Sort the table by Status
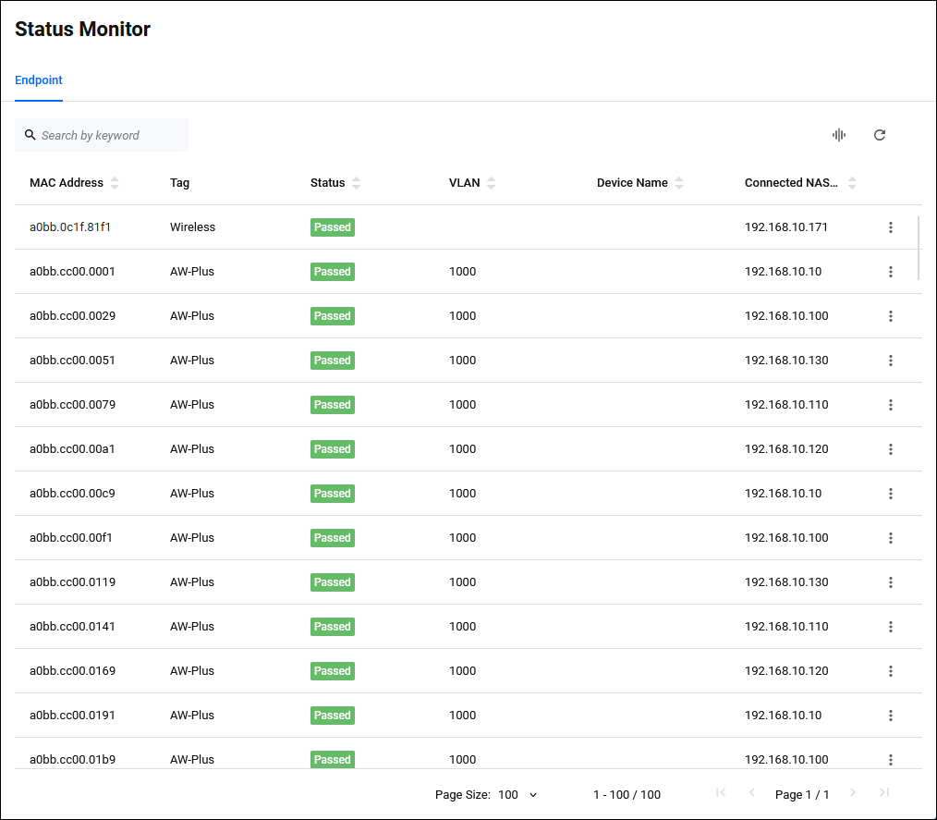937x820 pixels. (x=357, y=183)
